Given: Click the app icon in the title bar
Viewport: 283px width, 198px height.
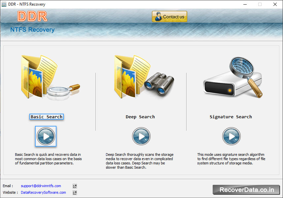Looking at the screenshot, I should click(x=4, y=4).
